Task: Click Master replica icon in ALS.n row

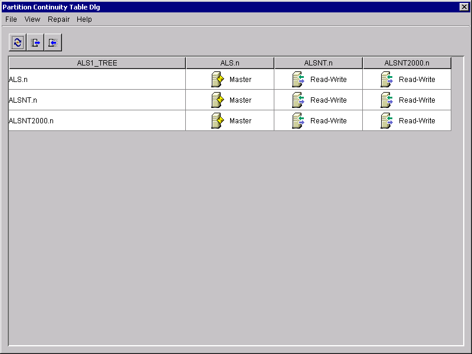Action: 218,80
